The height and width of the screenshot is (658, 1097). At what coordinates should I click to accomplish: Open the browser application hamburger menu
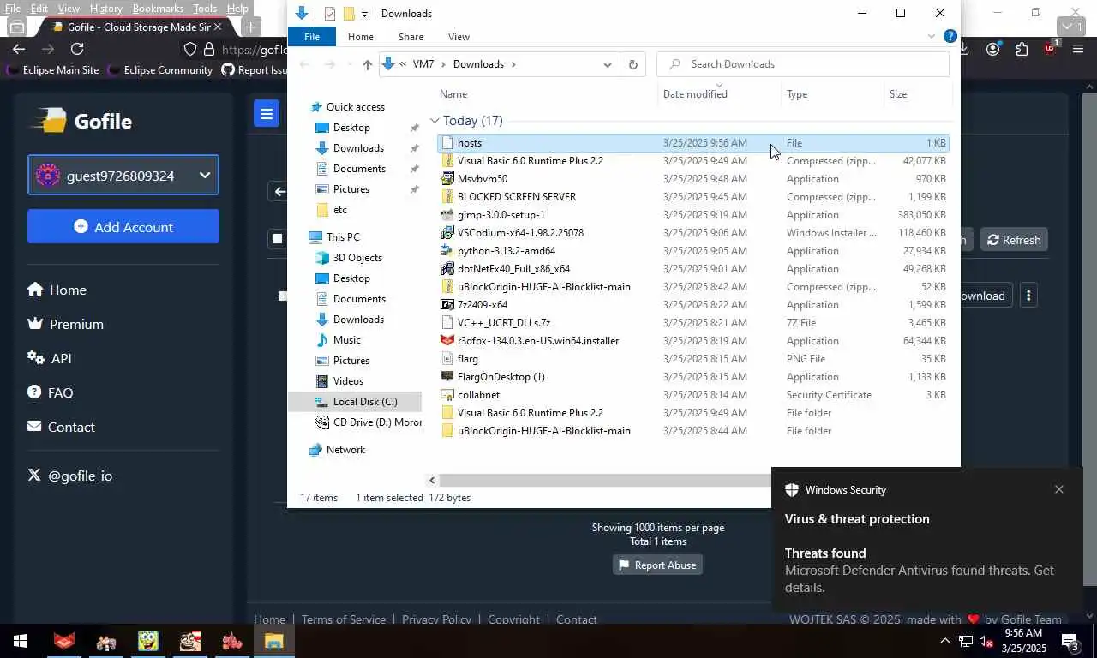1078,50
